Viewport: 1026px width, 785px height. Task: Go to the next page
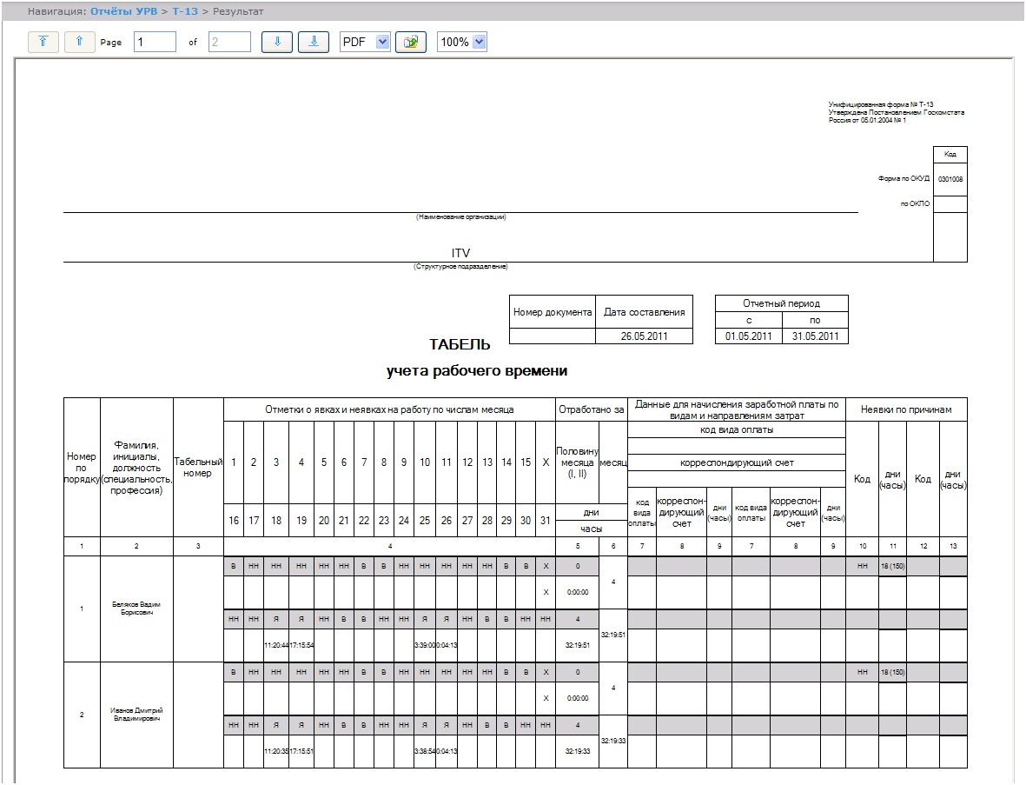tap(277, 43)
